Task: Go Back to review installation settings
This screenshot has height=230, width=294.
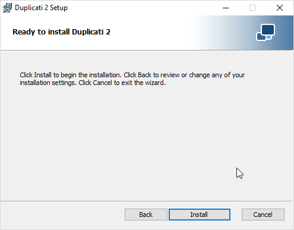Action: [146, 215]
